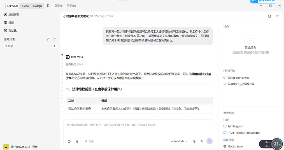Add a task to the 默认 folder

pos(54,46)
